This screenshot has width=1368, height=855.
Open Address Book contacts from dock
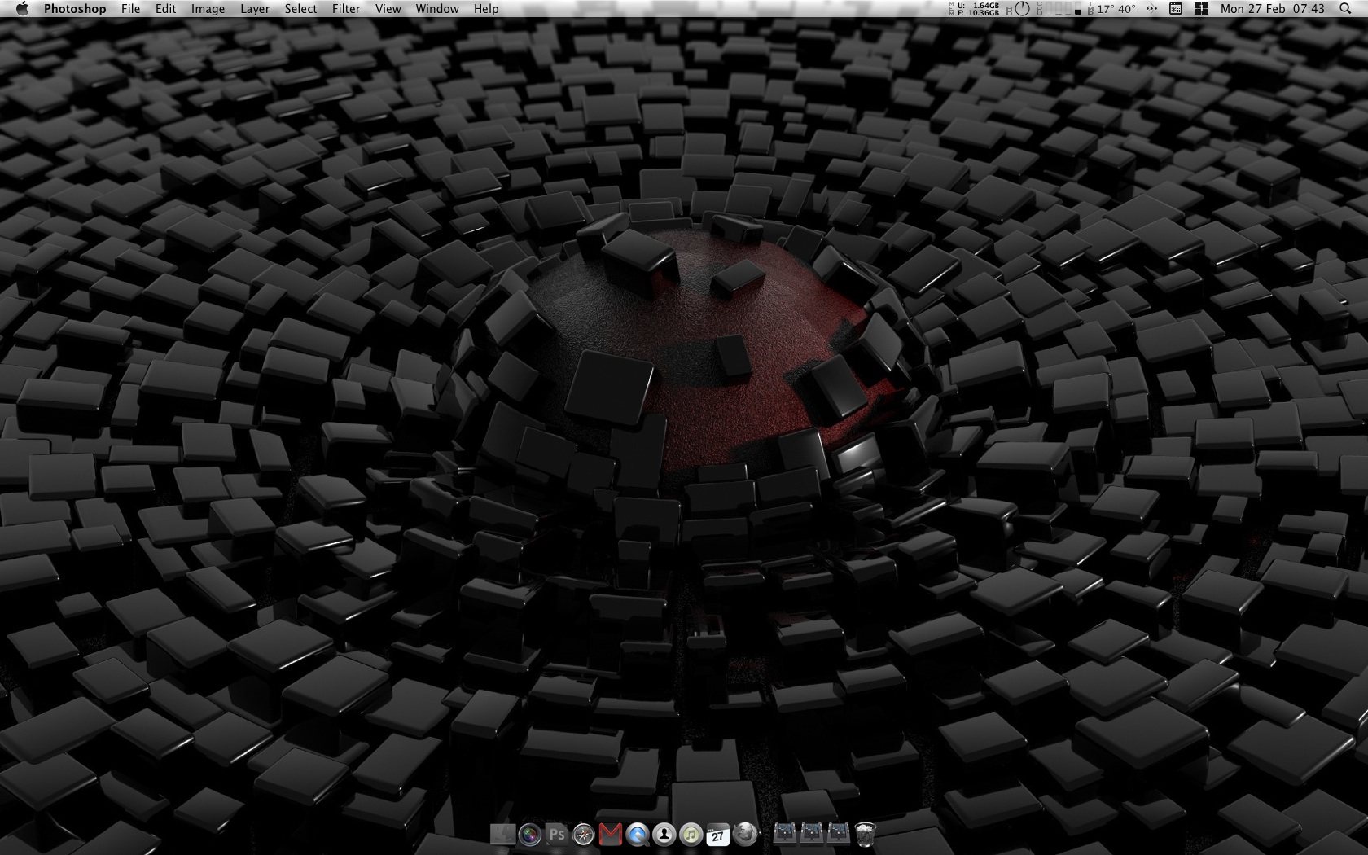pos(664,834)
